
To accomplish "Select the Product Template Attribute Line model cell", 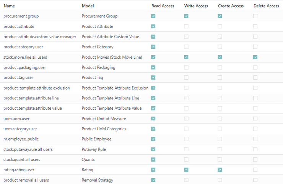I will (110, 98).
